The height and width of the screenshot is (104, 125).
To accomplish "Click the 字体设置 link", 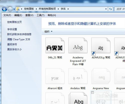I will (x=12, y=29).
